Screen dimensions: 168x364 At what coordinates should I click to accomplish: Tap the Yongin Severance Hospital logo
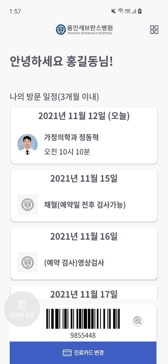84,29
